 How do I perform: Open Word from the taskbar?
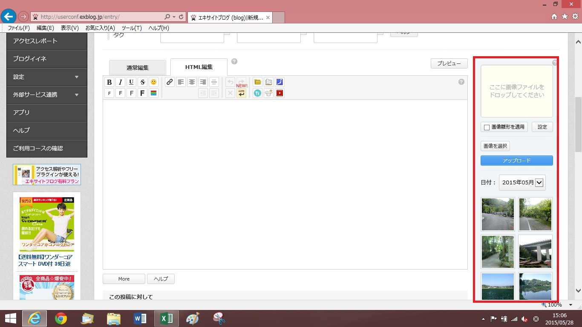140,318
